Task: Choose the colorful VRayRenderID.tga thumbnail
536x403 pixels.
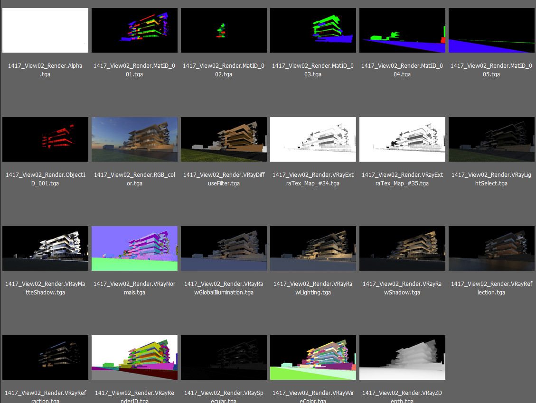Action: (x=134, y=357)
